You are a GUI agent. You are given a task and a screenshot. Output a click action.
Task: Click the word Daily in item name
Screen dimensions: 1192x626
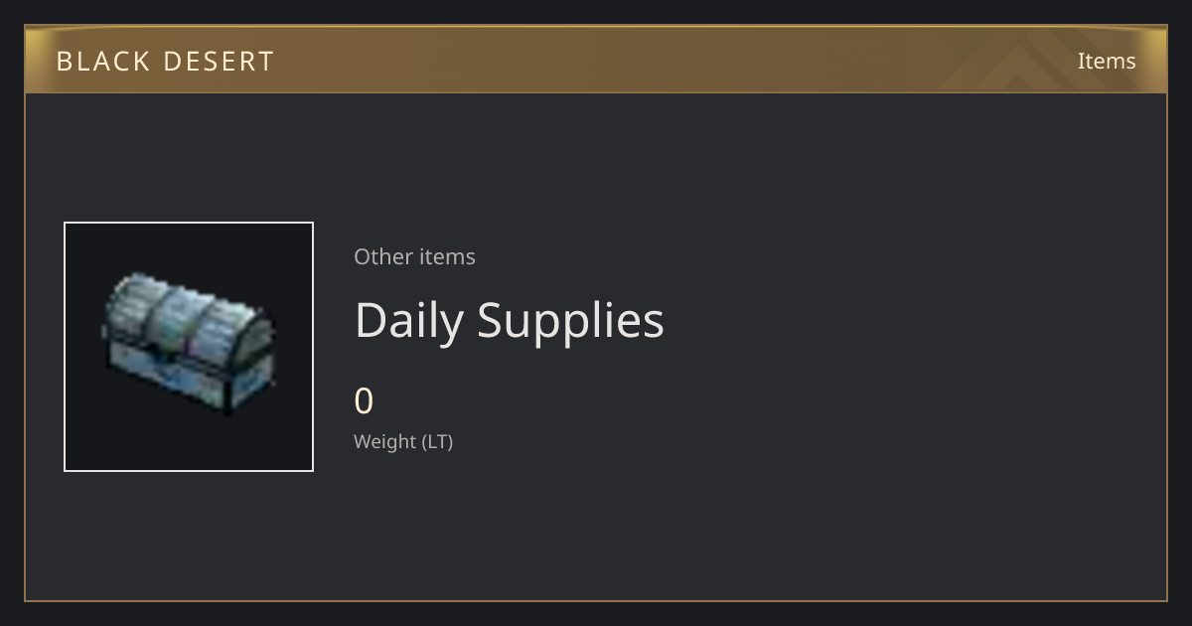click(408, 320)
